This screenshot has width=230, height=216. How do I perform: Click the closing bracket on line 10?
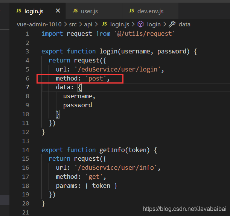(x=58, y=114)
